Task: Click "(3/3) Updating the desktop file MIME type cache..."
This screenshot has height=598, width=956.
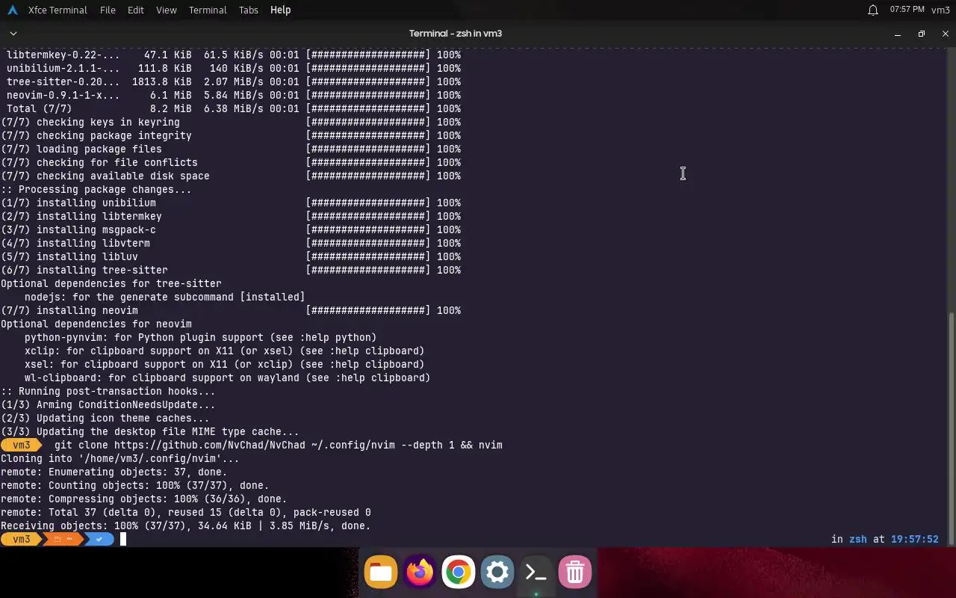Action: (150, 432)
